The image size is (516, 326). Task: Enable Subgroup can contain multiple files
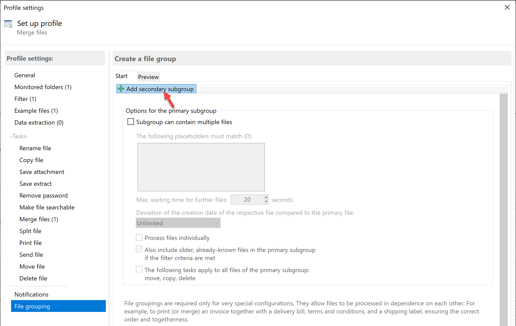tap(131, 122)
